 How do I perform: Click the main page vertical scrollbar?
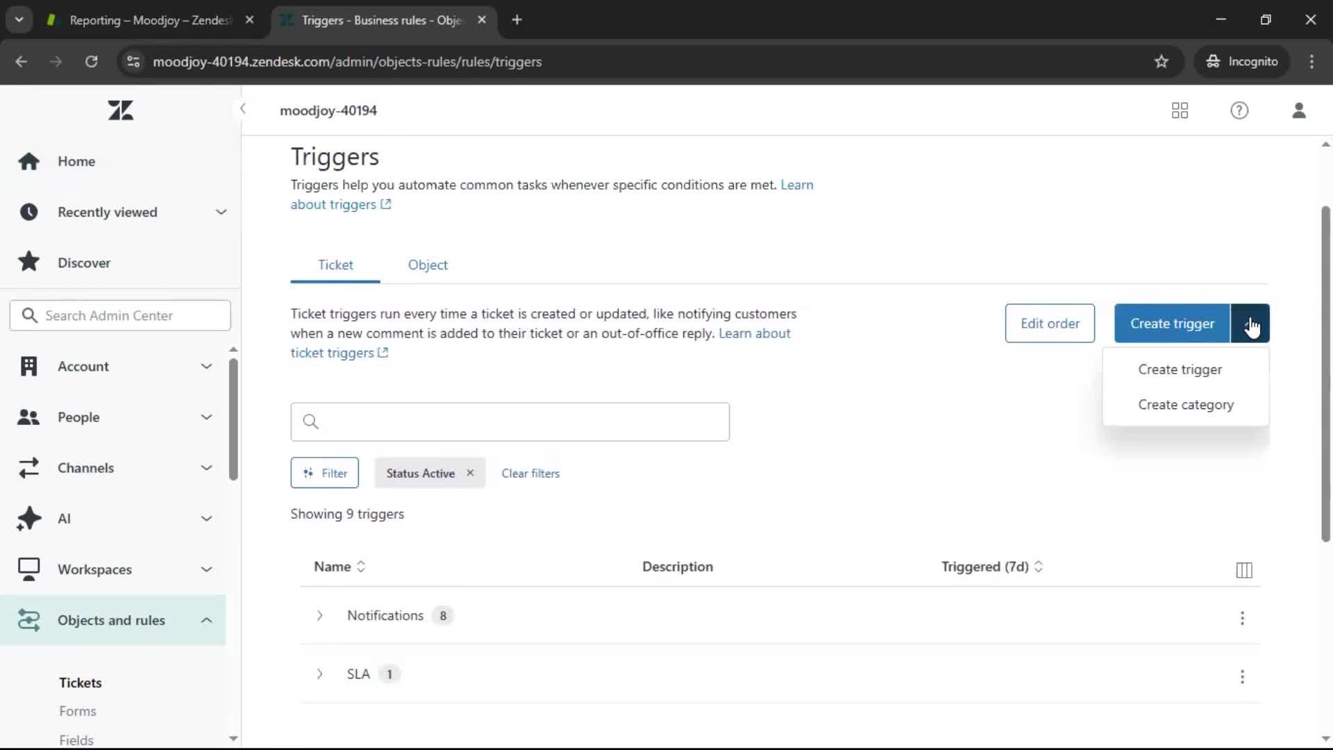(1325, 375)
